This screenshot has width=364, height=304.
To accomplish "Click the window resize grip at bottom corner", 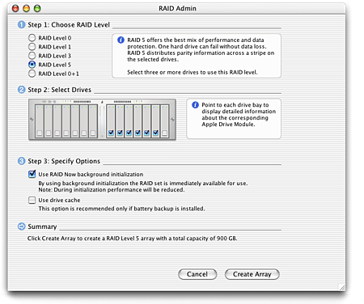I will [342, 287].
